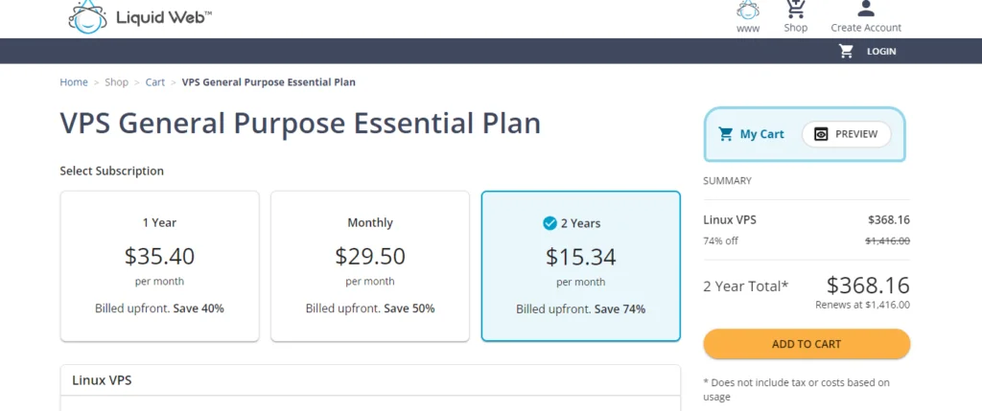This screenshot has height=411, width=982.
Task: Select the Monthly subscription card
Action: (x=370, y=266)
